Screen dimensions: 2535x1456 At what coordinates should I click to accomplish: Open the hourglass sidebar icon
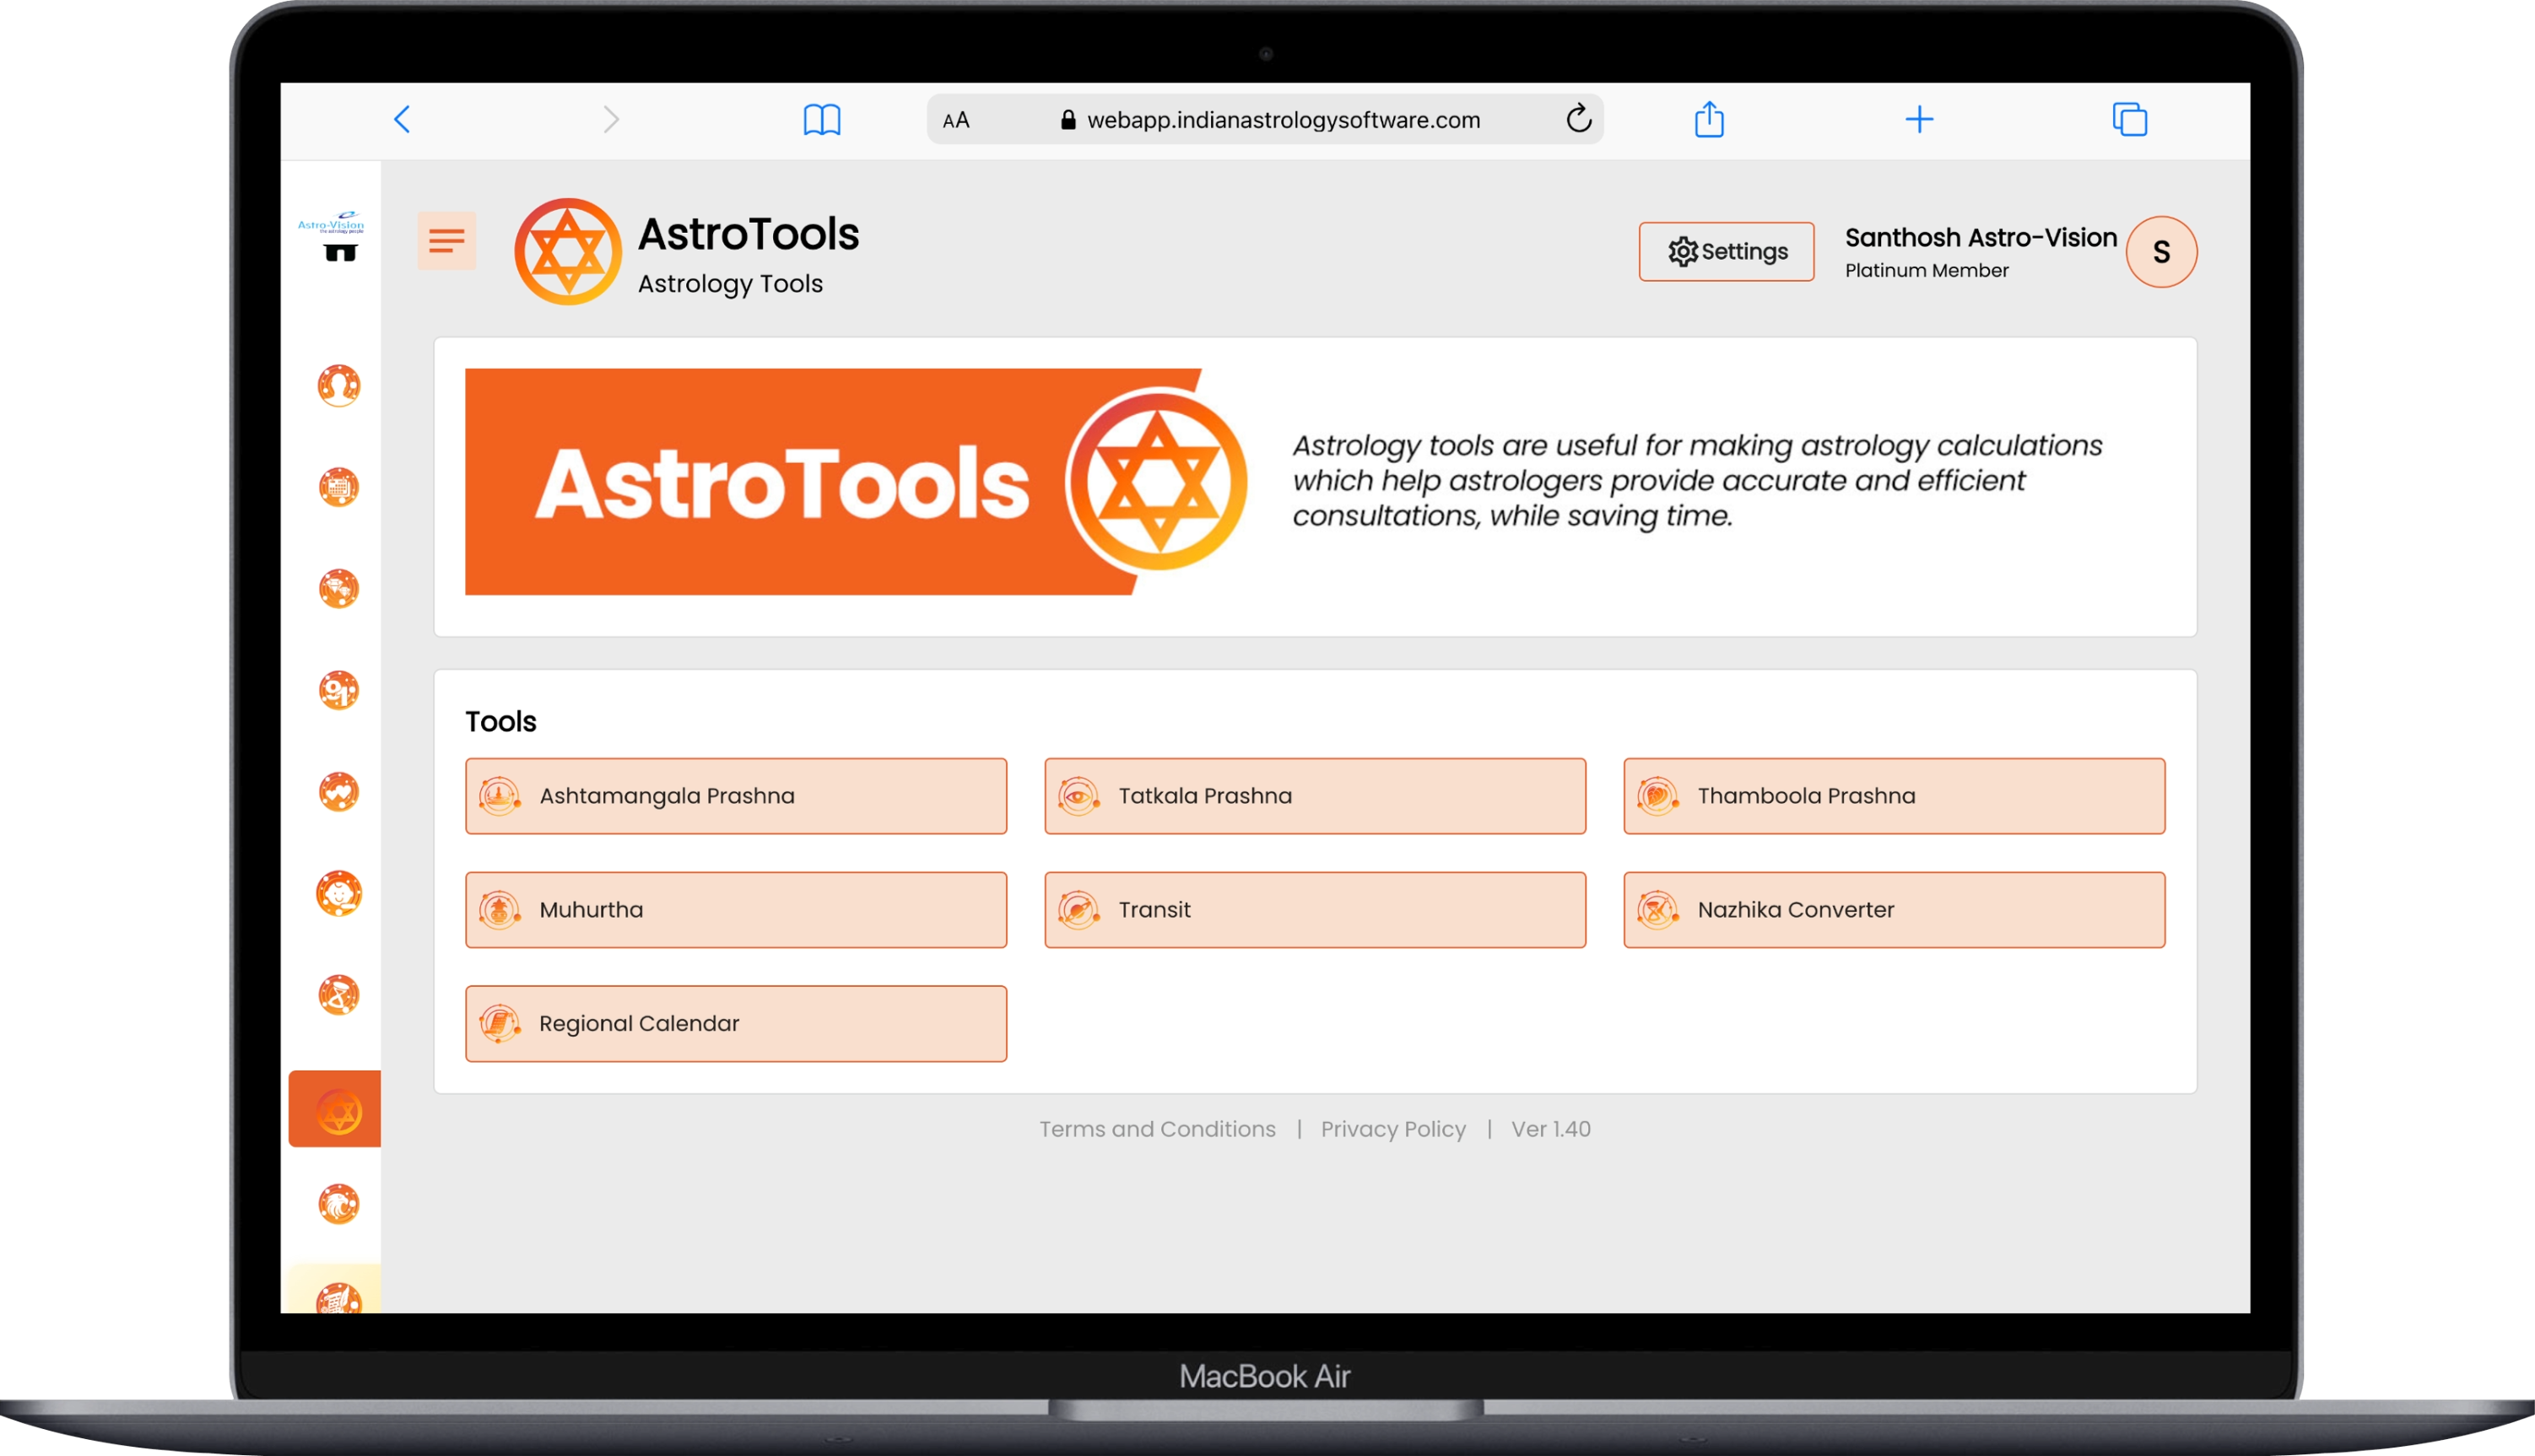(339, 995)
